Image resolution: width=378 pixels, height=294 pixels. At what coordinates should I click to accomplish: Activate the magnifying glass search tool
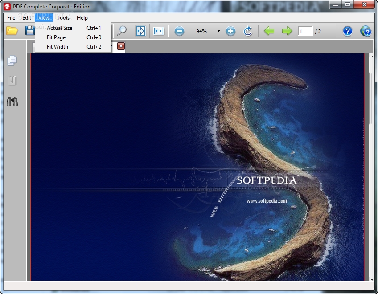pos(122,31)
